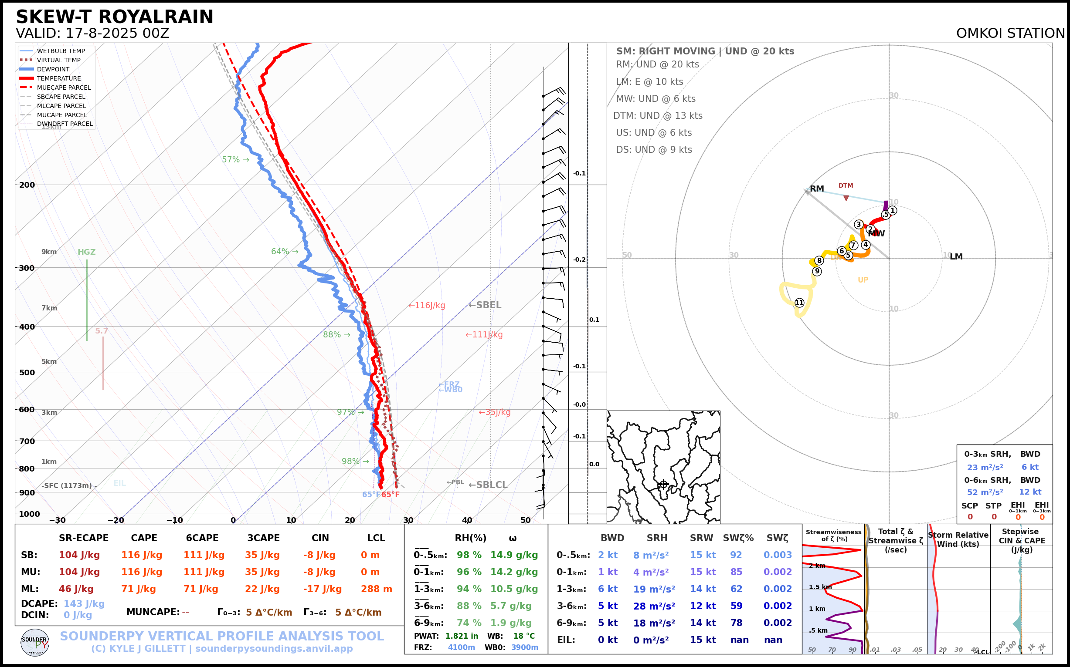Click the TEMPERATURE red legend line
Image resolution: width=1070 pixels, height=667 pixels.
(x=27, y=78)
